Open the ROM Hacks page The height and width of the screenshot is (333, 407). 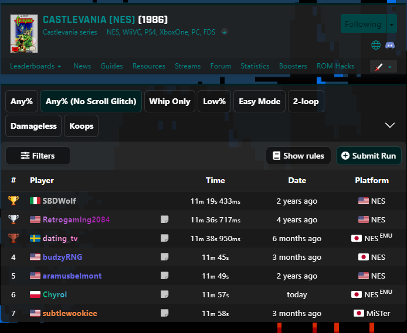(x=335, y=66)
